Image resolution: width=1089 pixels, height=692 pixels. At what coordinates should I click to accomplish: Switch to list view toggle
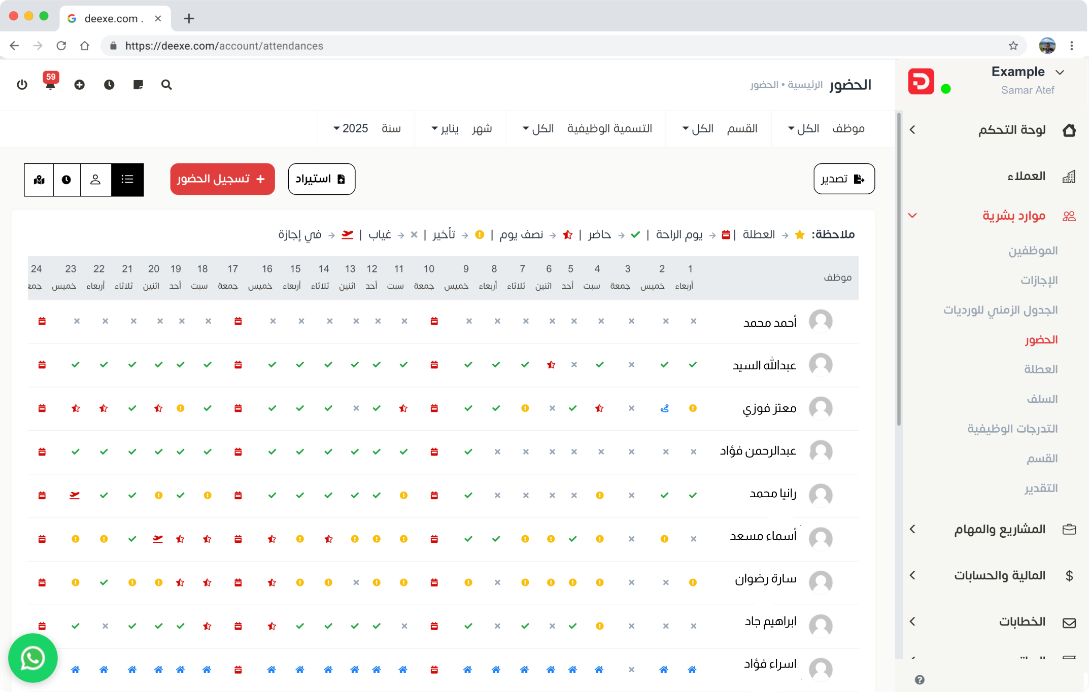127,179
